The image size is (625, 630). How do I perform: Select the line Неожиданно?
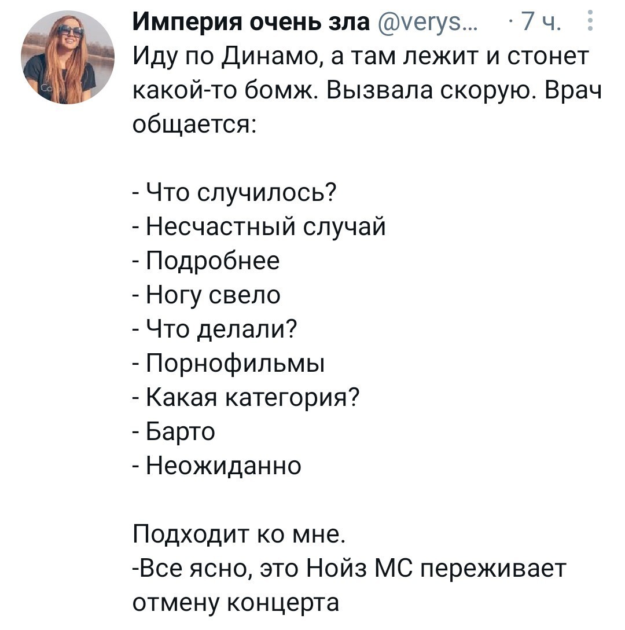coord(217,466)
